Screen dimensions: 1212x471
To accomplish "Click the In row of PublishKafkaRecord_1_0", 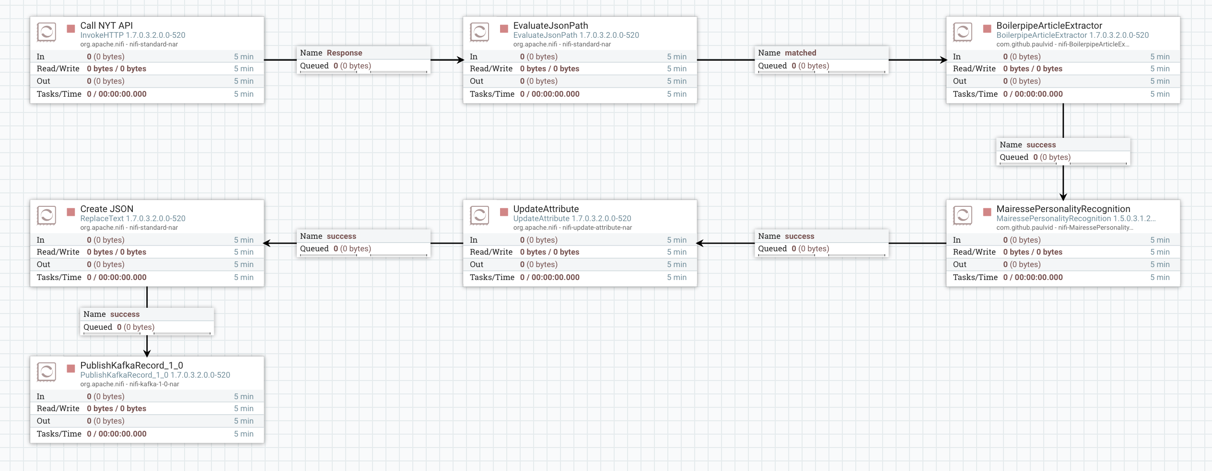I will click(147, 396).
